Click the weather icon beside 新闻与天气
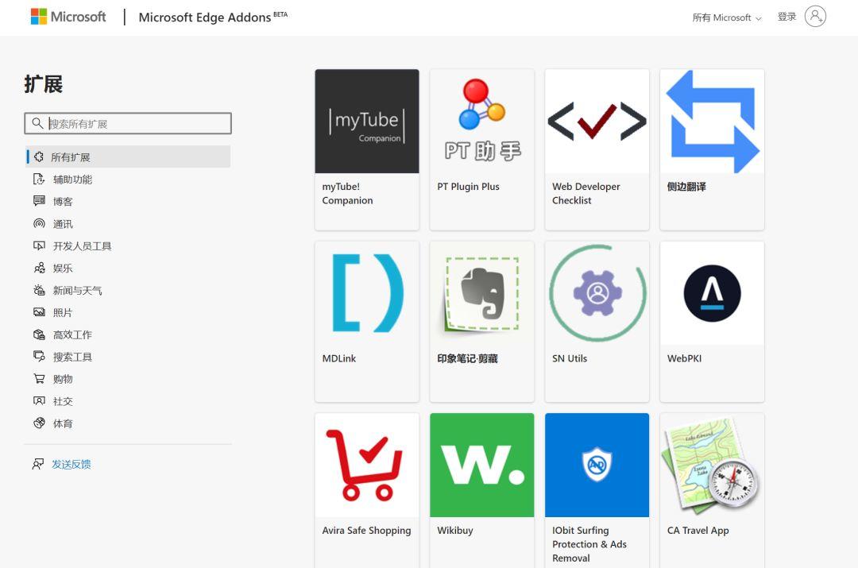The width and height of the screenshot is (858, 568). tap(39, 290)
